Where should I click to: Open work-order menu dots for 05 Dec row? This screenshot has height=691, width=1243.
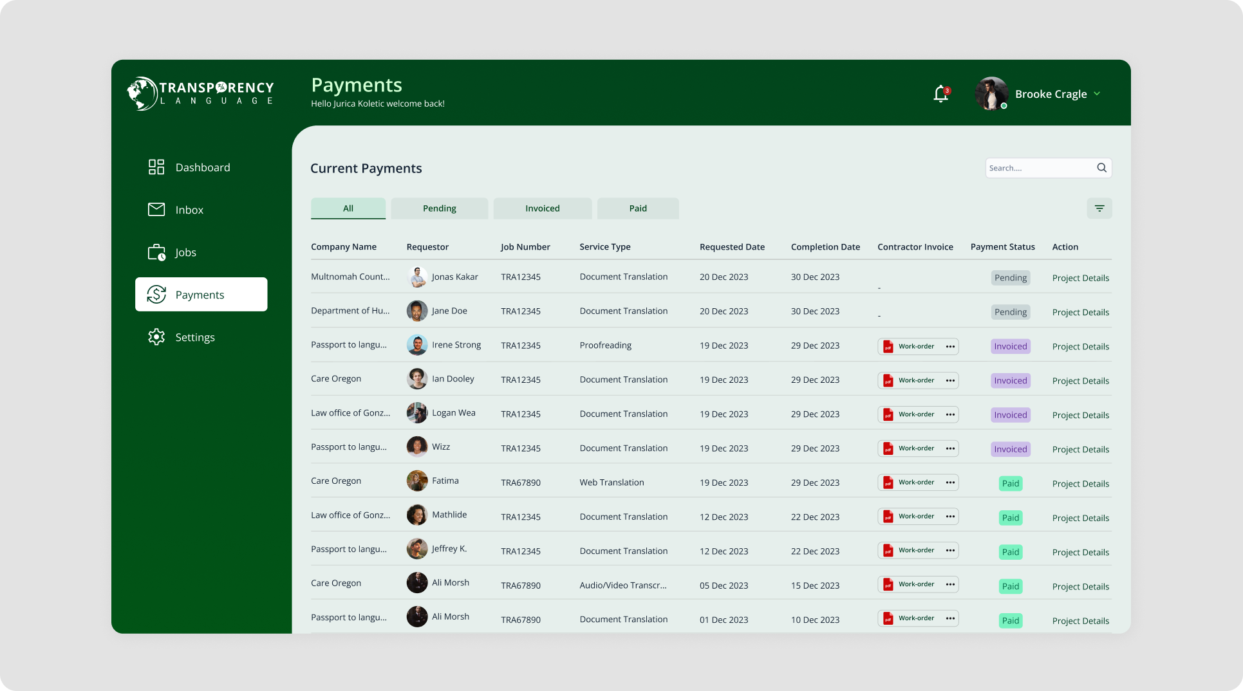(950, 585)
